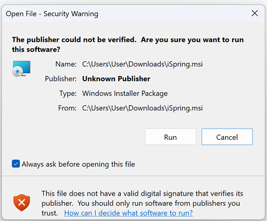Open the 'How can I decide what software to run?' link
The width and height of the screenshot is (267, 221).
[128, 213]
